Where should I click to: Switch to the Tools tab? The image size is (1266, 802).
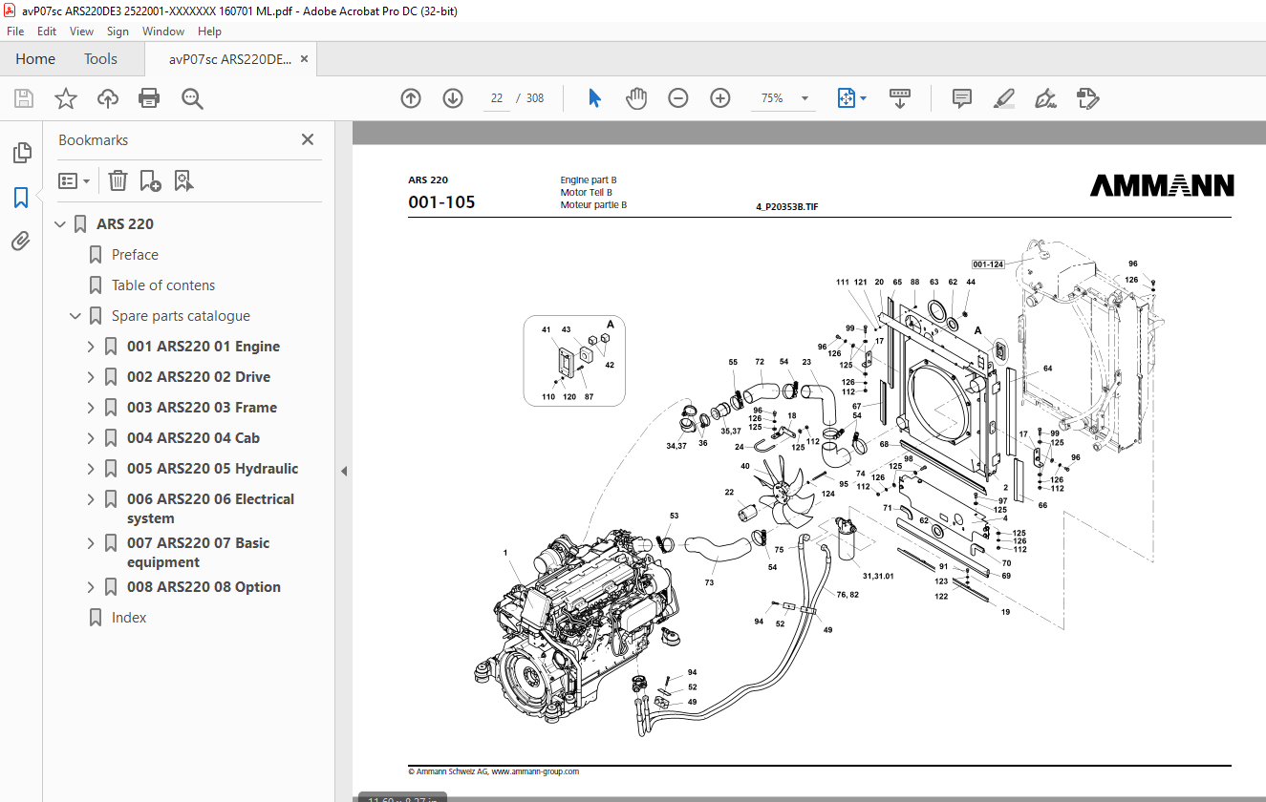[x=100, y=59]
